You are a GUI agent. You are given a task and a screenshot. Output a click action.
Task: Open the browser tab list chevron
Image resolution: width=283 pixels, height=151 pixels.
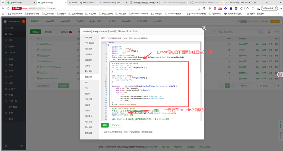(x=3, y=2)
